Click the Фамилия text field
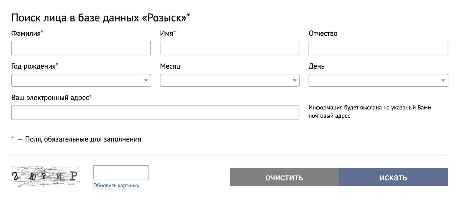The height and width of the screenshot is (198, 461). [81, 48]
